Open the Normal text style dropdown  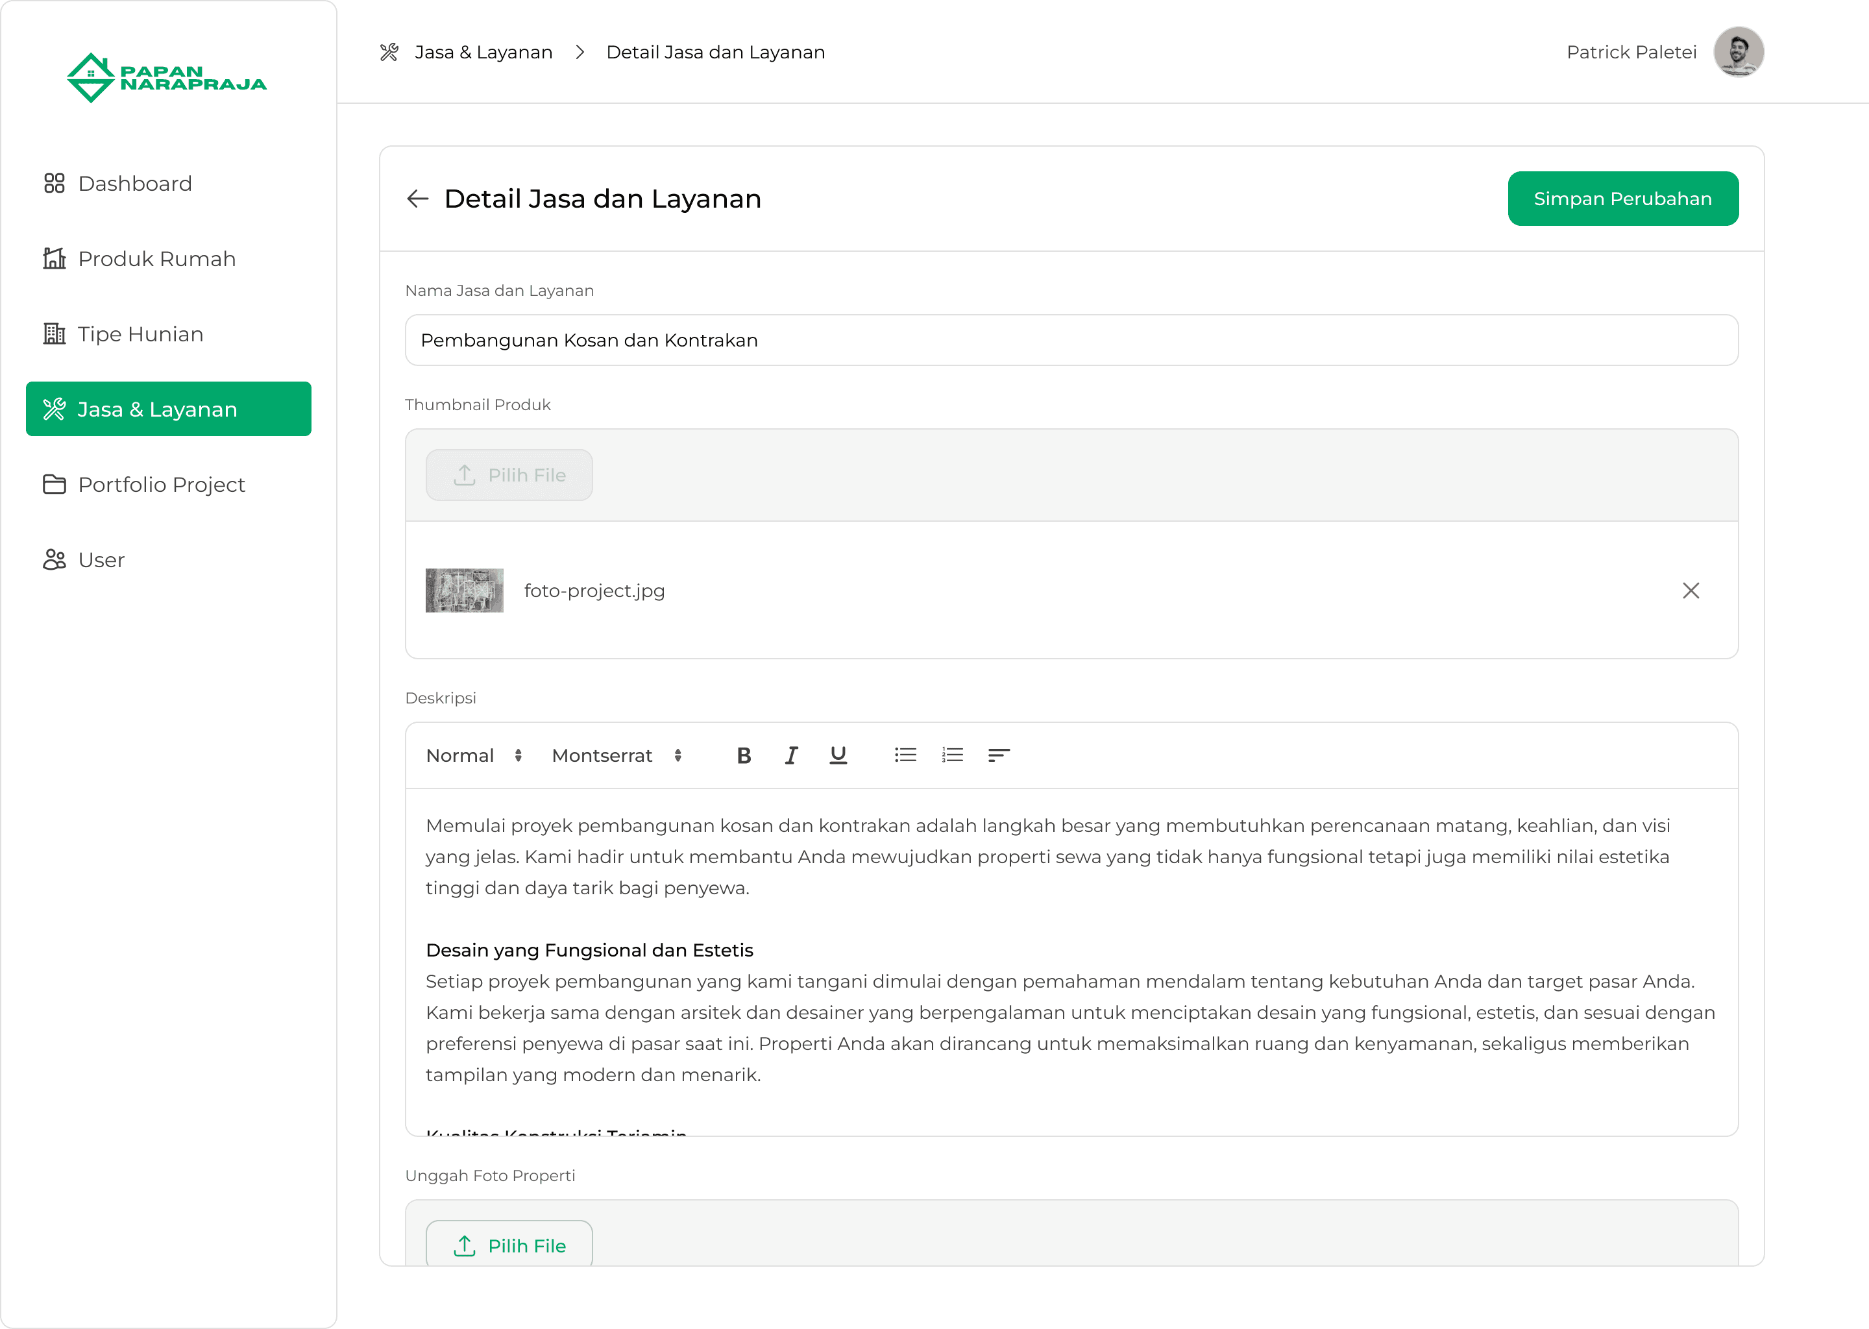coord(474,755)
